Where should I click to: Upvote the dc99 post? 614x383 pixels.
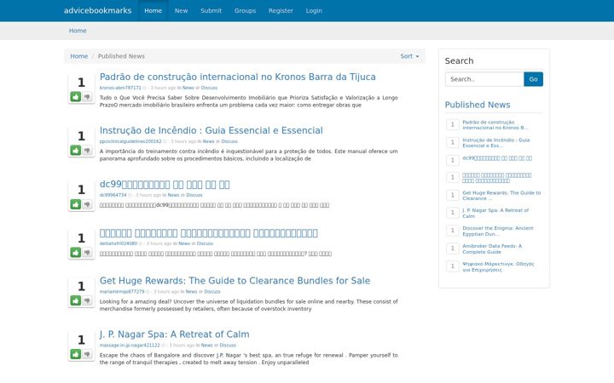(x=76, y=204)
